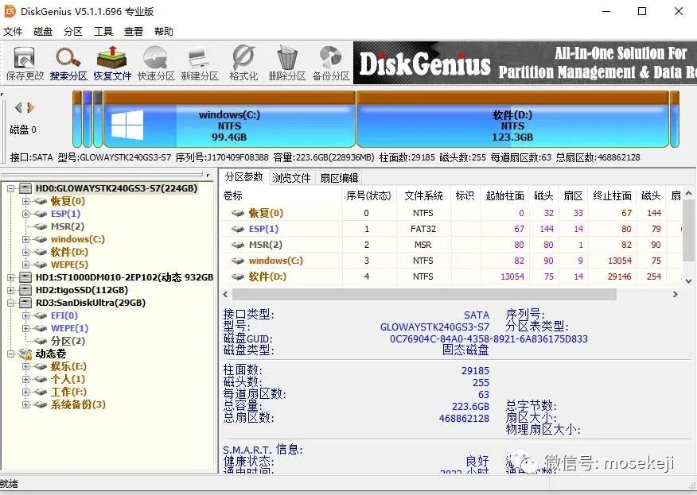Click the 序号(状态) column header

(368, 195)
